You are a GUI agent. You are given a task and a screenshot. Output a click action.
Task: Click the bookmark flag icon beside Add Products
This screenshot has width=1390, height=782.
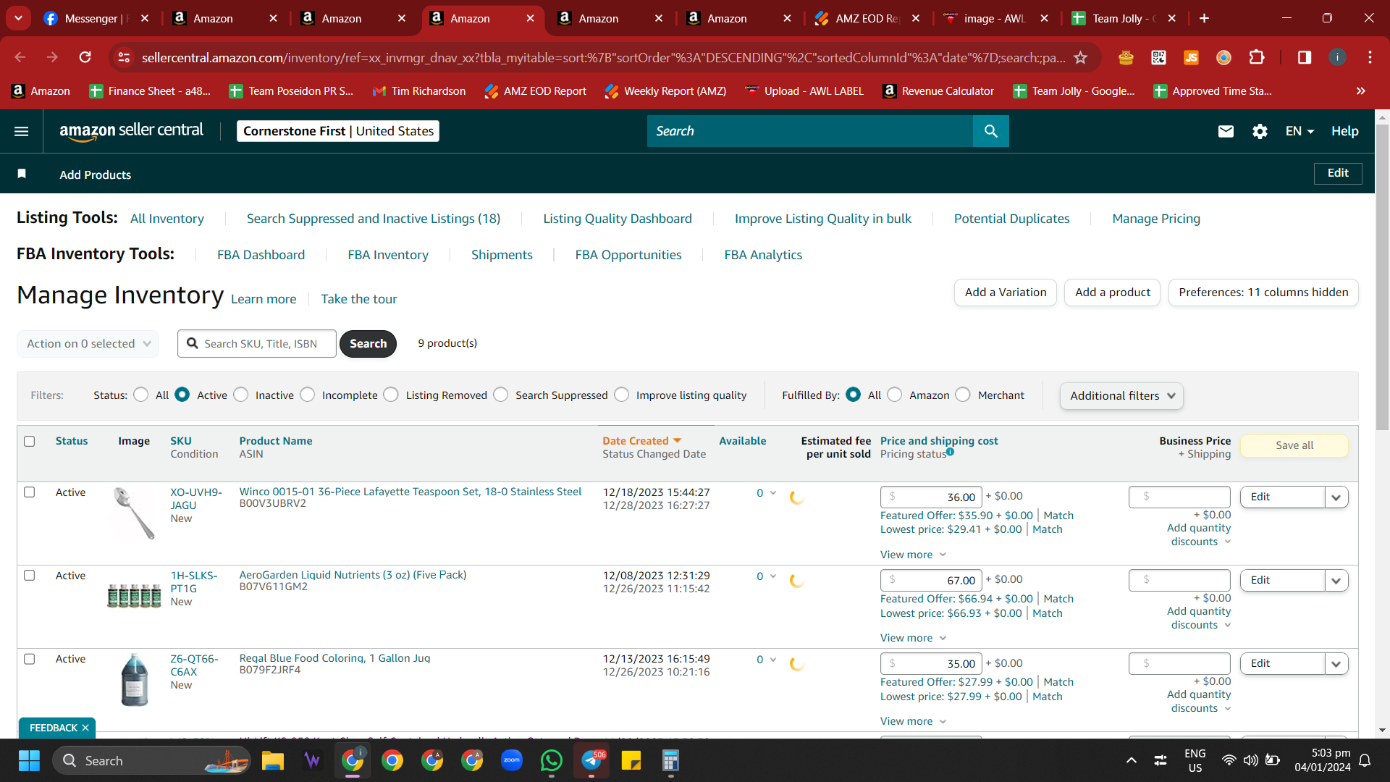click(x=22, y=174)
